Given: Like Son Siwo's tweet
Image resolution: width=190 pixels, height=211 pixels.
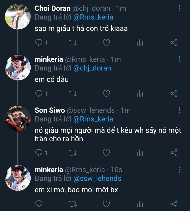Looking at the screenshot, I should pyautogui.click(x=106, y=153).
